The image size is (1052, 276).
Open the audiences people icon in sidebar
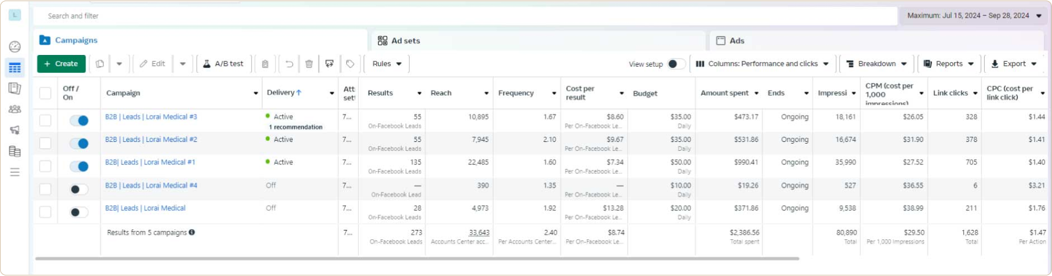click(x=15, y=109)
